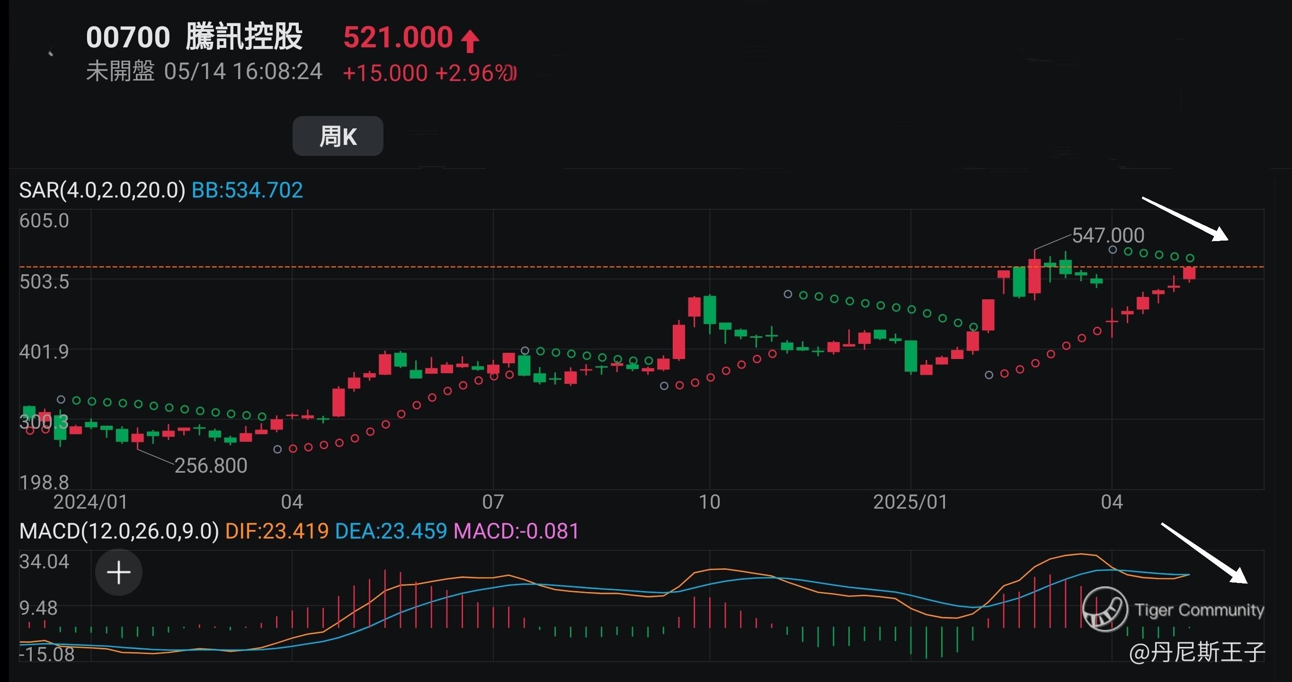The width and height of the screenshot is (1292, 682).
Task: Click the 2025/01 date axis label
Action: click(910, 502)
